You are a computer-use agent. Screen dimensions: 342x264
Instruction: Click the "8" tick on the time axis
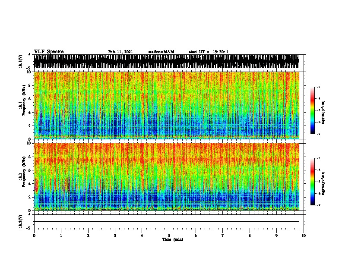pyautogui.click(x=250, y=236)
